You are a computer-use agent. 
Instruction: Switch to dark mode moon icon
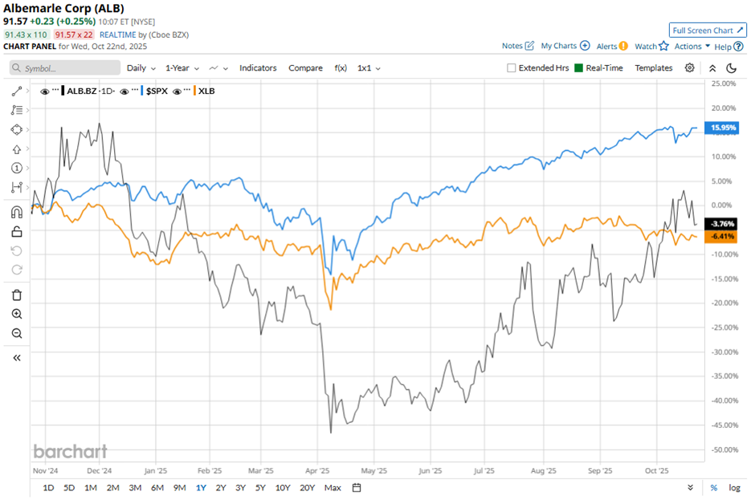point(732,68)
